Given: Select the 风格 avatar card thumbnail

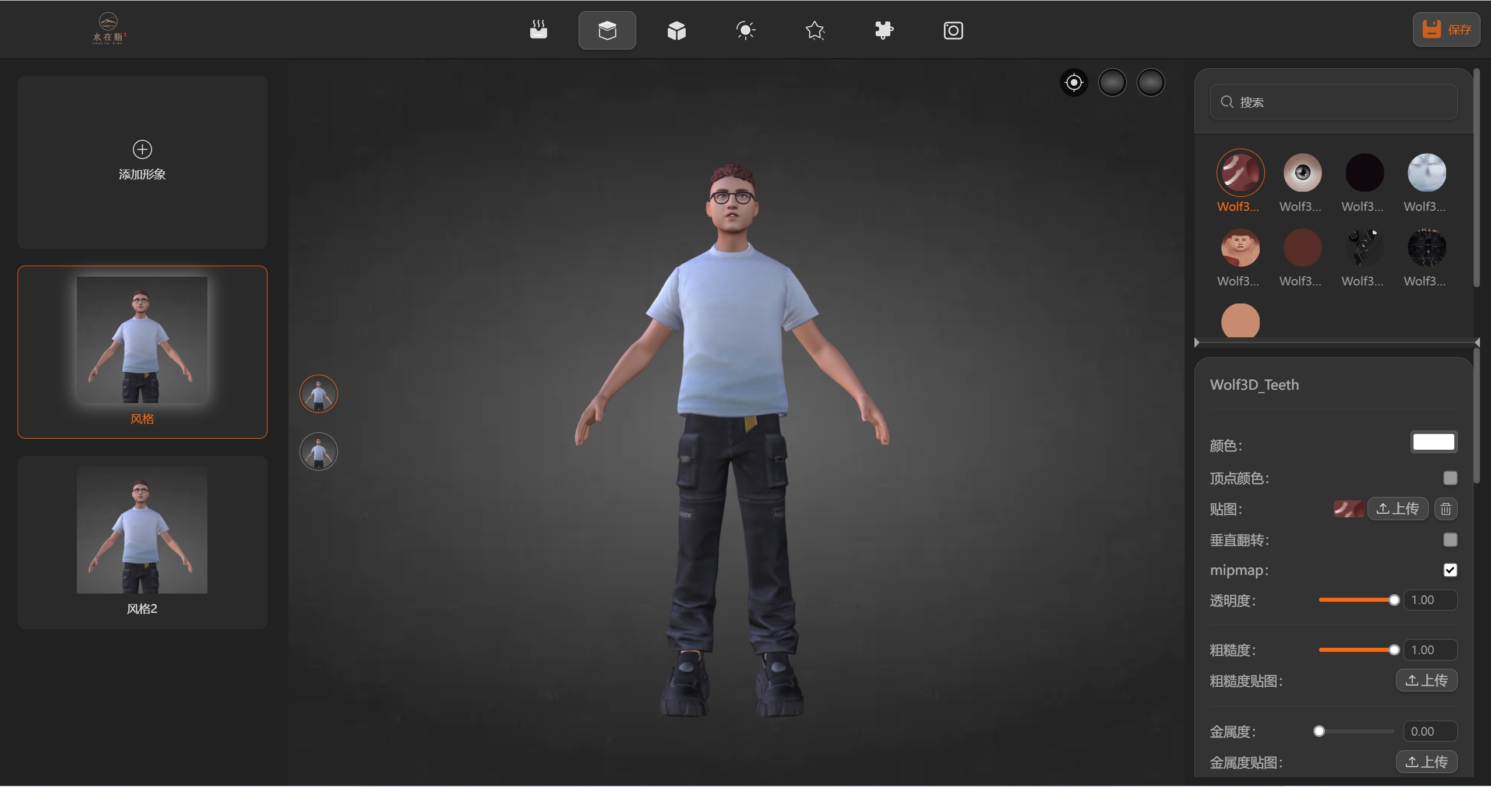Looking at the screenshot, I should [x=142, y=340].
